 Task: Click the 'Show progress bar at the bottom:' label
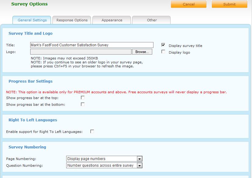(36, 105)
